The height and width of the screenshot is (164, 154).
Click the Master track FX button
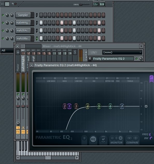(18, 132)
